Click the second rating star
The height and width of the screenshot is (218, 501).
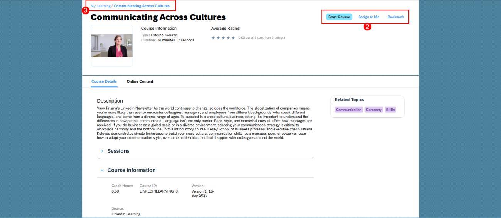click(218, 37)
